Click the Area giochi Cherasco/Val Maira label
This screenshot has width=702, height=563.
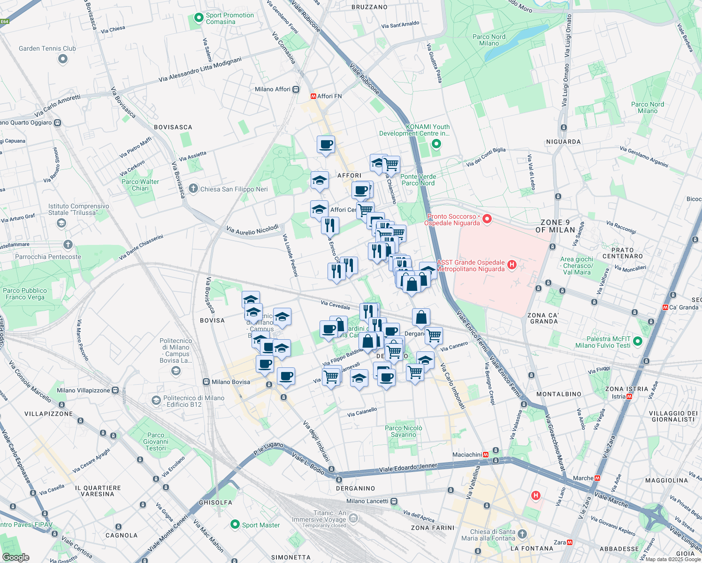pyautogui.click(x=577, y=266)
